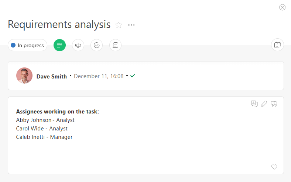This screenshot has width=291, height=182.
Task: Open the In progress status dropdown
Action: [x=27, y=45]
